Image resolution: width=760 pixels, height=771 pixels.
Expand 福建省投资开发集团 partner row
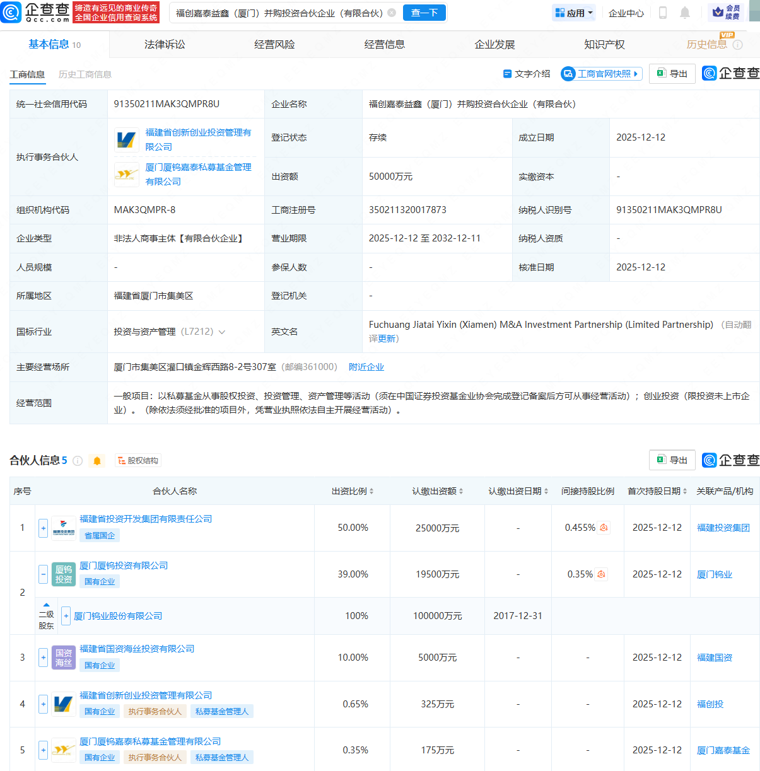pos(42,528)
